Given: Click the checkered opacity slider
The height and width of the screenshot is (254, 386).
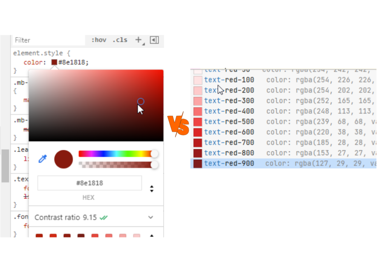Looking at the screenshot, I should [113, 164].
